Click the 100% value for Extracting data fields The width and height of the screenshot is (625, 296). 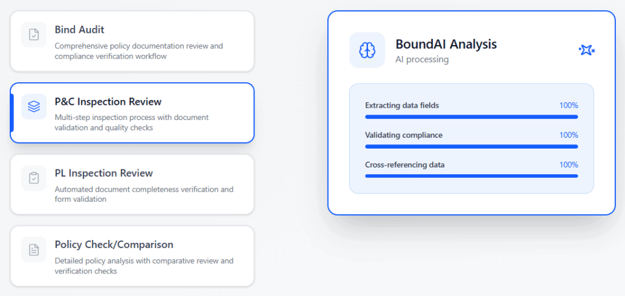[568, 105]
